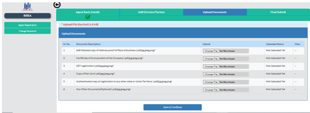
Task: Select the 'GST registration' description text
Action: (95, 66)
